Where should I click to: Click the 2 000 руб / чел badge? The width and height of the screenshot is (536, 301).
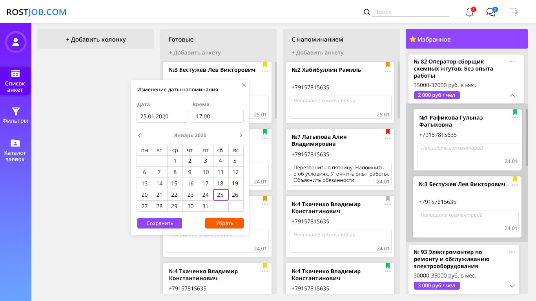[437, 95]
